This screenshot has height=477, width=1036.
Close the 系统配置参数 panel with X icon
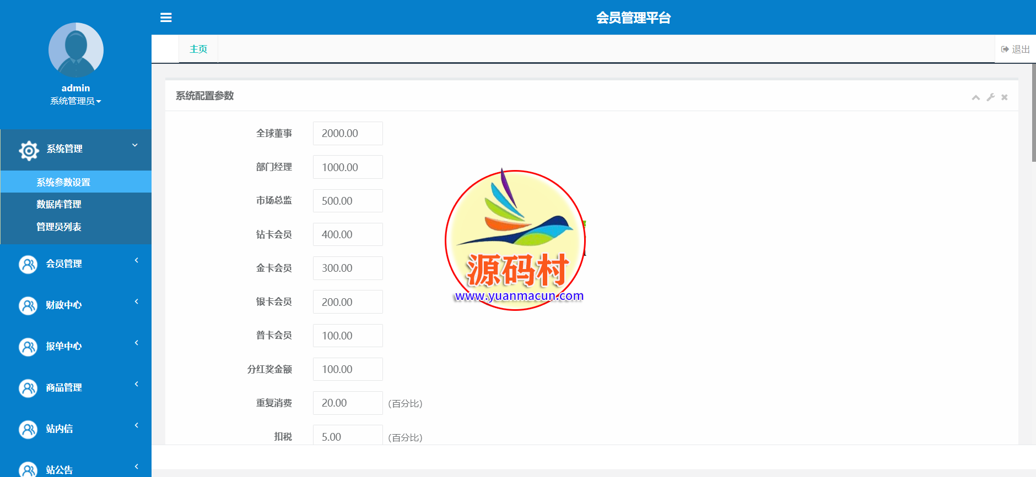[1005, 97]
